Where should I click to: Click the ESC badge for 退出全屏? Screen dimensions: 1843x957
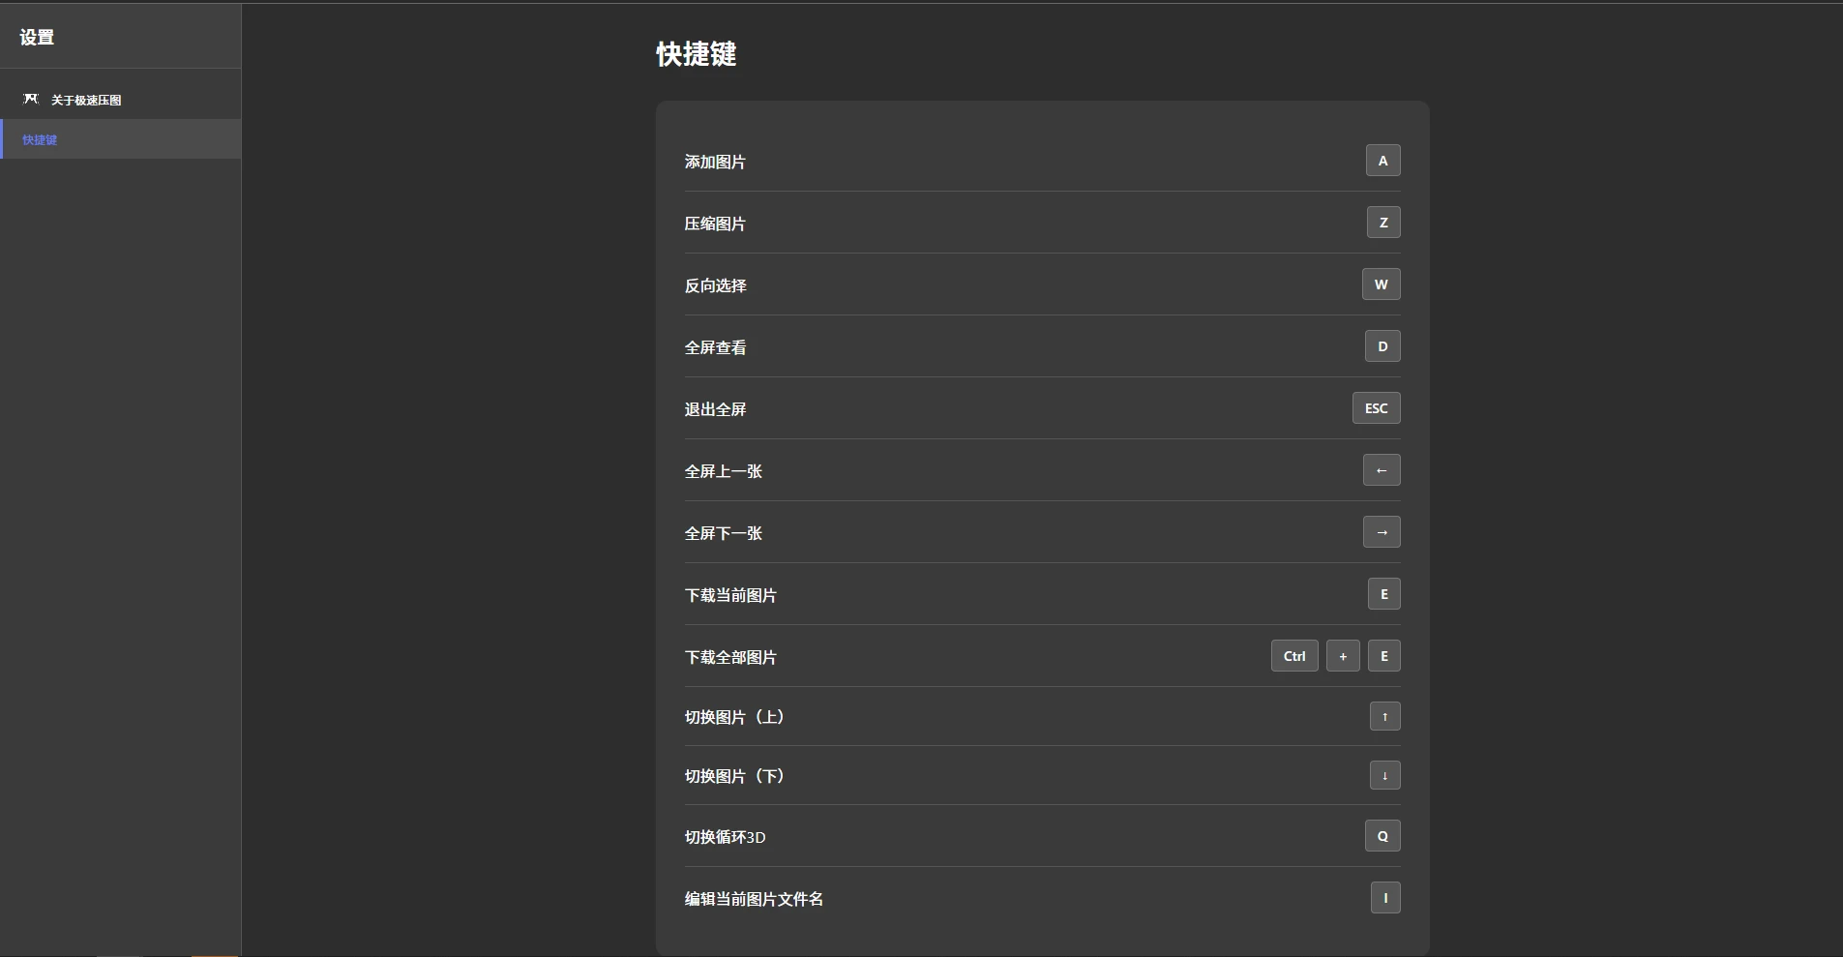coord(1375,407)
